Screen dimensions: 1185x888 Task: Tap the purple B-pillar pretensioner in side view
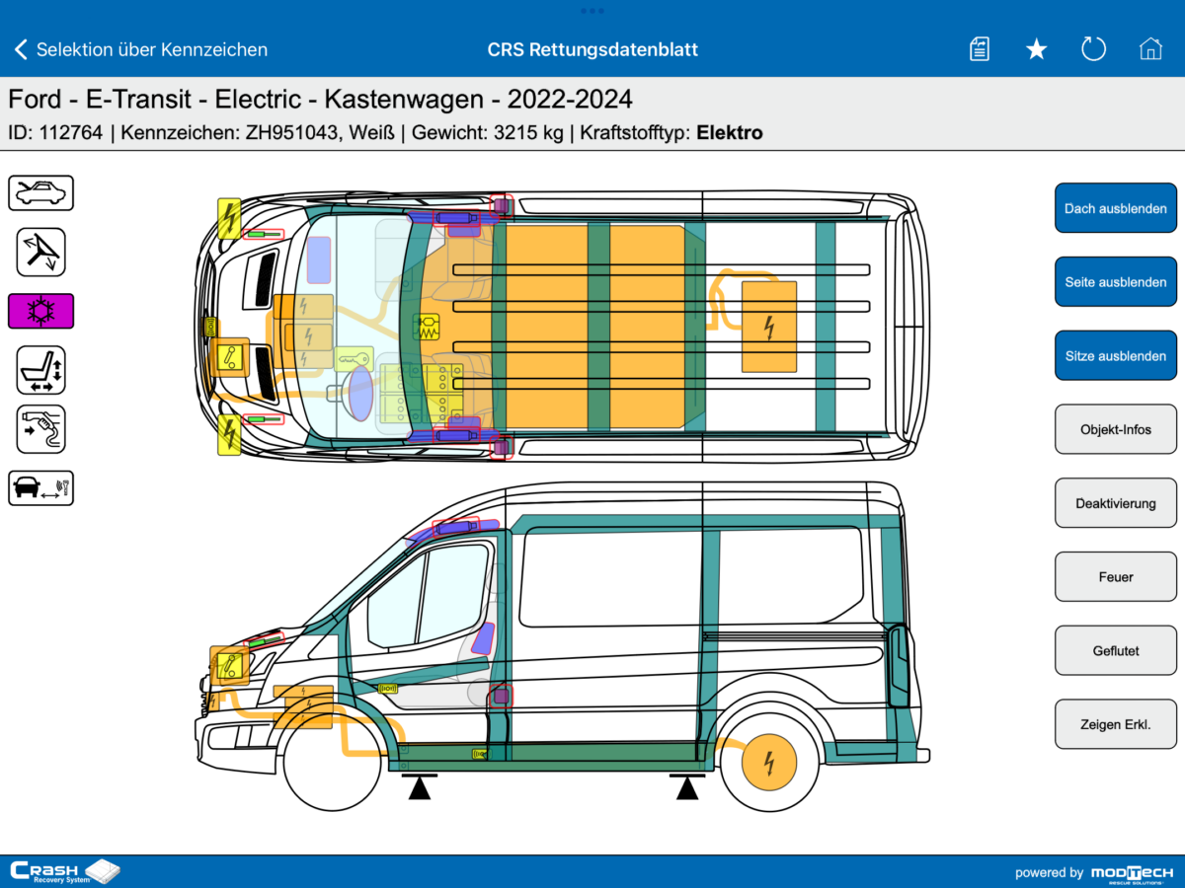[x=501, y=696]
